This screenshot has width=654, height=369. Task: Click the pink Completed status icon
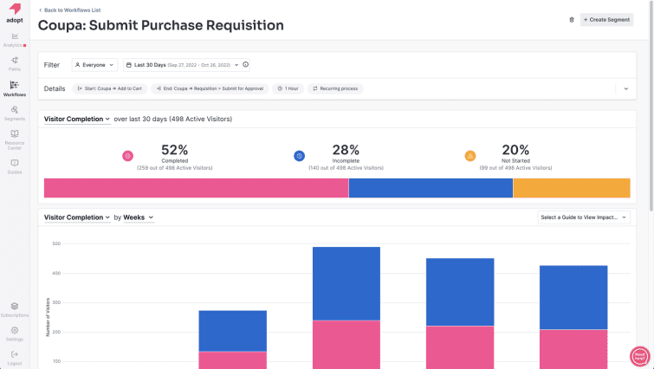[x=127, y=156]
